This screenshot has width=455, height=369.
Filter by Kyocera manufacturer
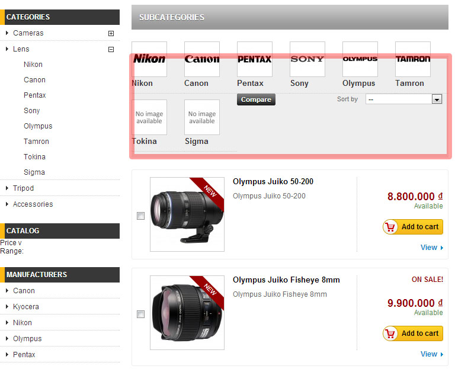[26, 307]
